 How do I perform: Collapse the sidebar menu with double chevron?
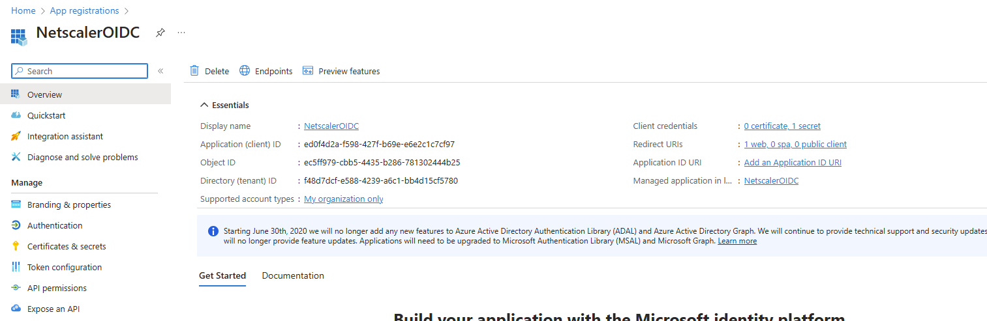tap(160, 71)
